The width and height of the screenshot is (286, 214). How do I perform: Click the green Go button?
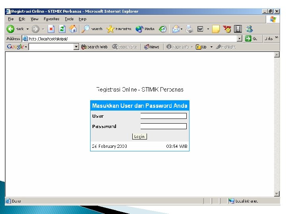click(251, 38)
